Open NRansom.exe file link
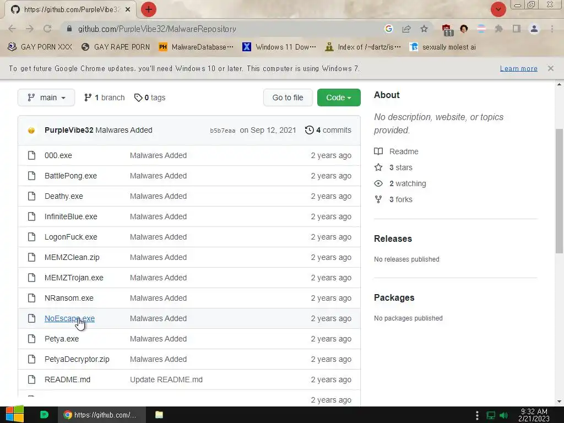The height and width of the screenshot is (423, 564). point(69,298)
